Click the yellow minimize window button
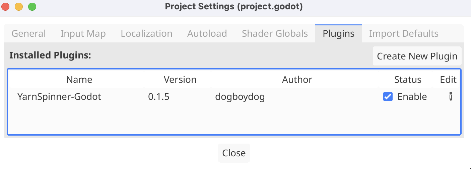This screenshot has width=471, height=169. click(x=19, y=7)
